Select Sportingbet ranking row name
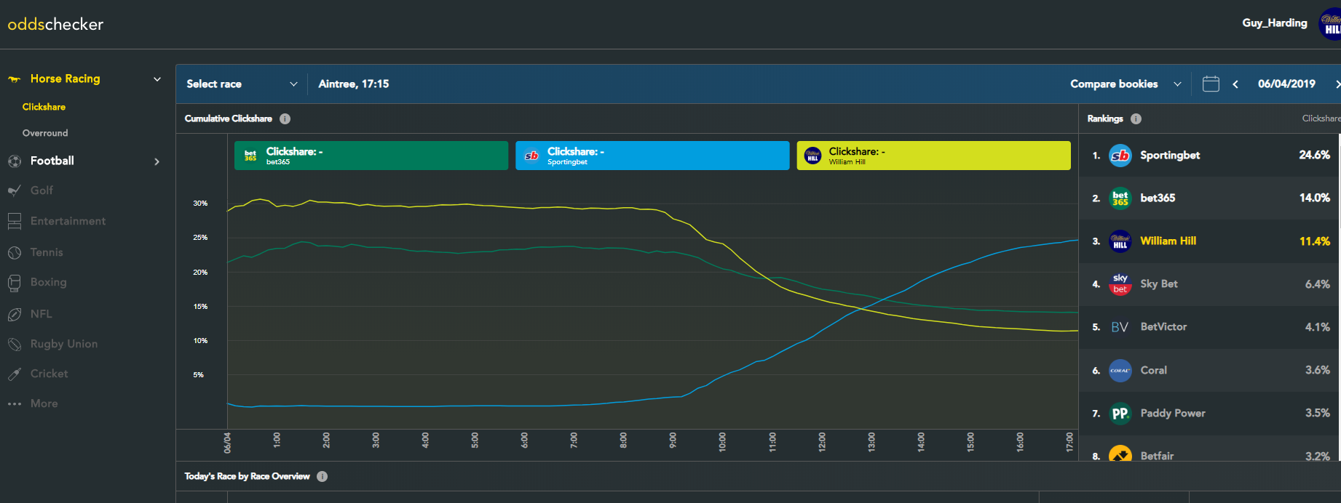 [x=1170, y=155]
